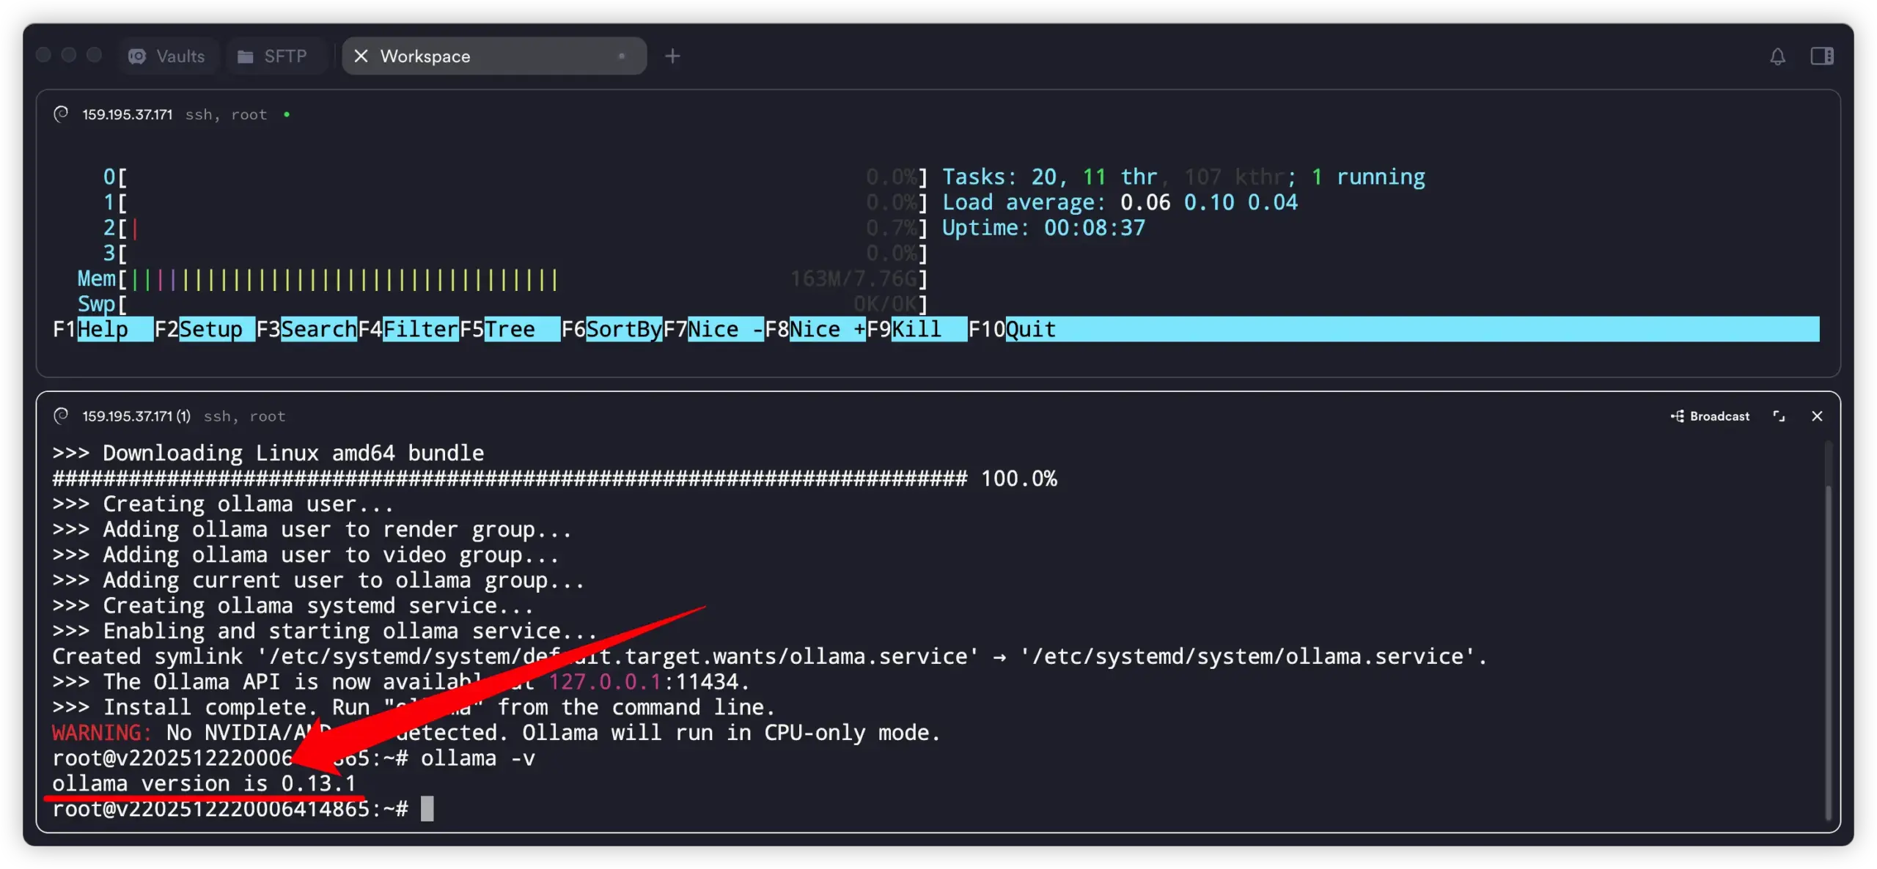Select F4 Filter in htop
The image size is (1877, 869).
coord(420,330)
